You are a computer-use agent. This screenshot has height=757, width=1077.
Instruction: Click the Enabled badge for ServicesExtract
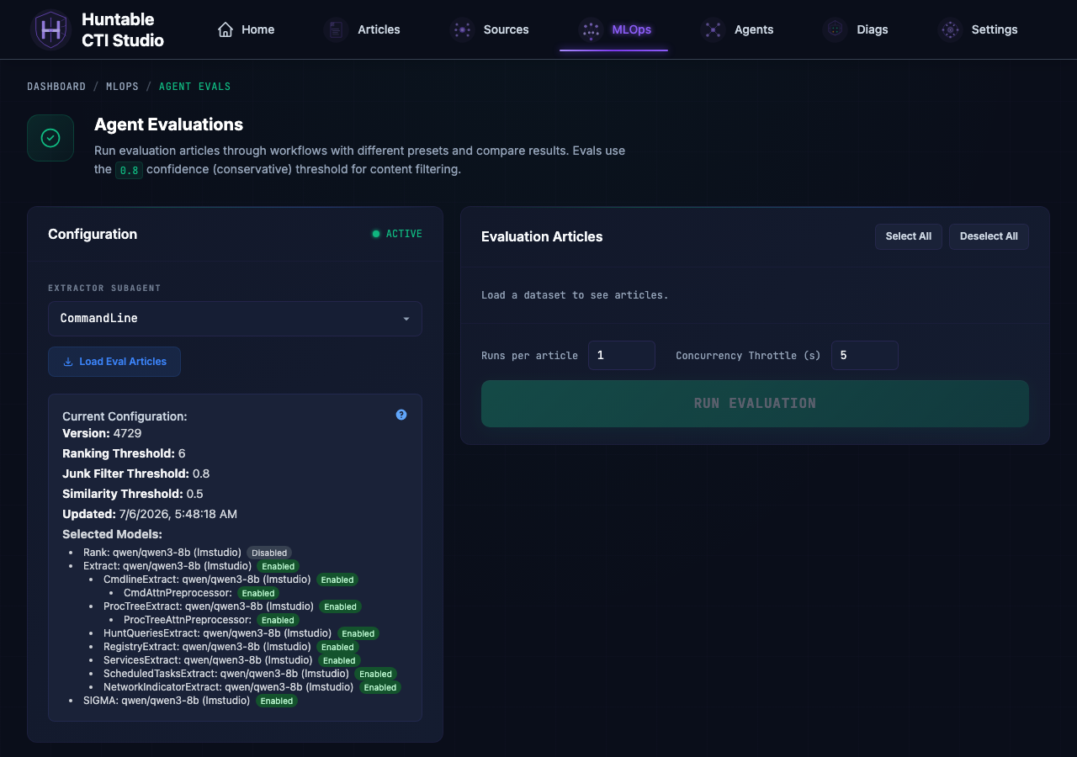coord(339,660)
